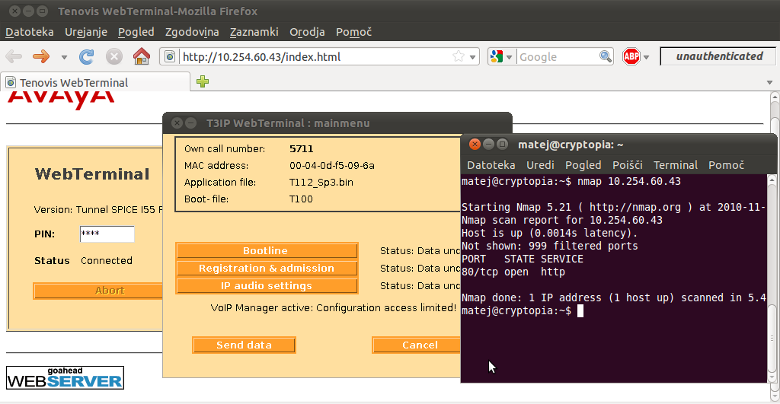Open Uredi menu in terminal
This screenshot has height=404, width=780.
(540, 165)
